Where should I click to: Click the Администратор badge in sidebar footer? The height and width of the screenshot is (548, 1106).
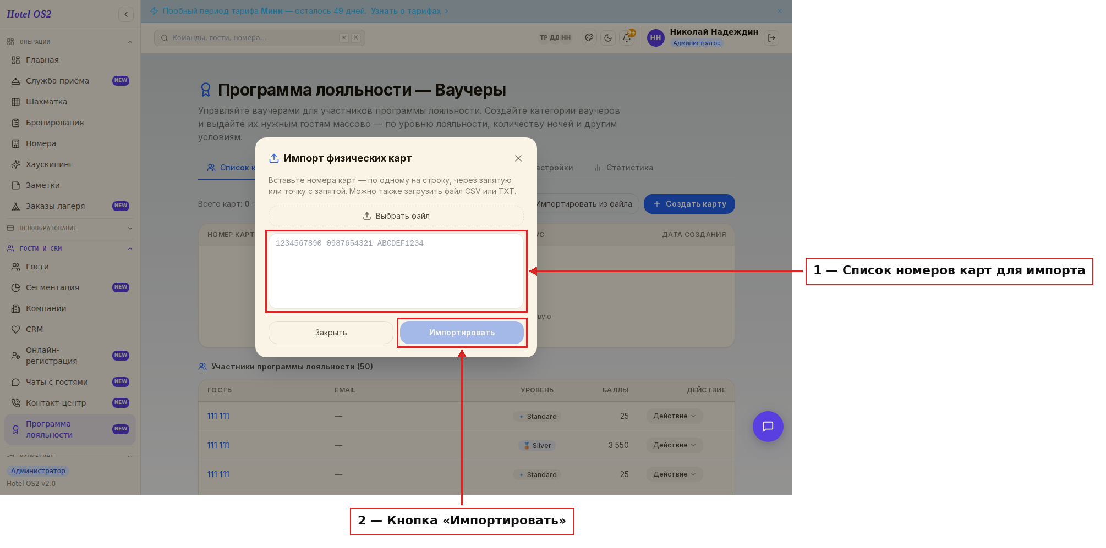tap(38, 471)
